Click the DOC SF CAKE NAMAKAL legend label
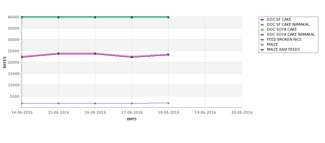This screenshot has width=325, height=143. [x=288, y=24]
